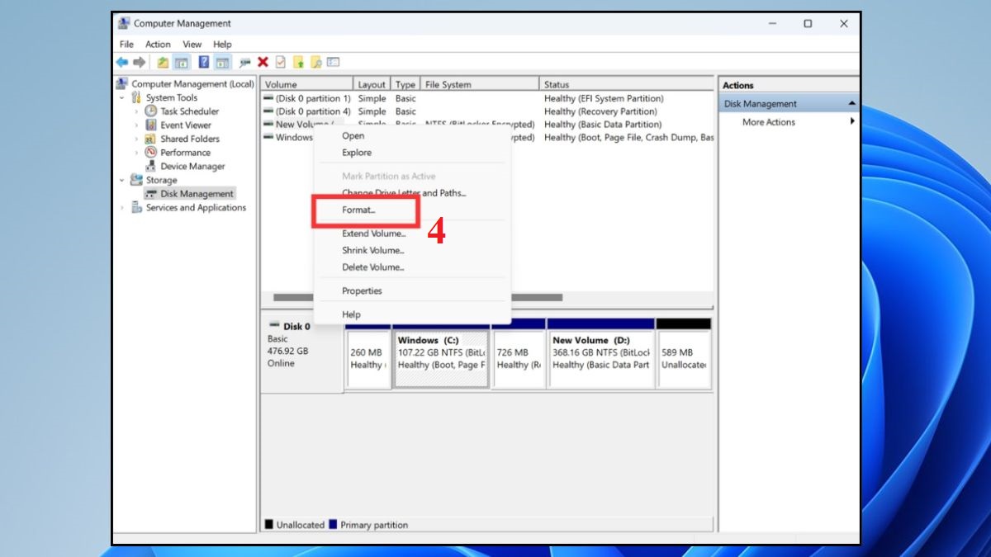Collapse the System Tools node
This screenshot has height=557, width=991.
pos(121,97)
